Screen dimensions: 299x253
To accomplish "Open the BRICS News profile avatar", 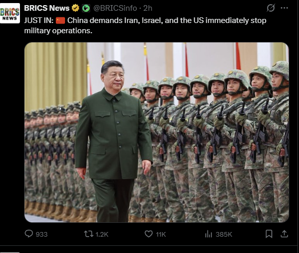I will (x=10, y=13).
